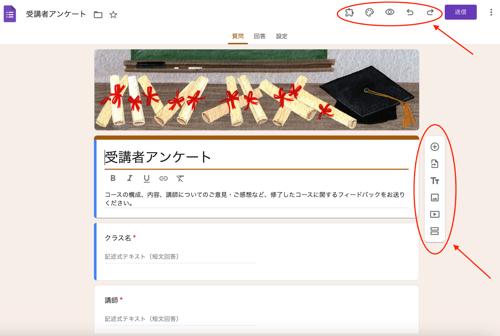This screenshot has width=500, height=336.
Task: Switch to the 回答 tab
Action: pyautogui.click(x=260, y=36)
